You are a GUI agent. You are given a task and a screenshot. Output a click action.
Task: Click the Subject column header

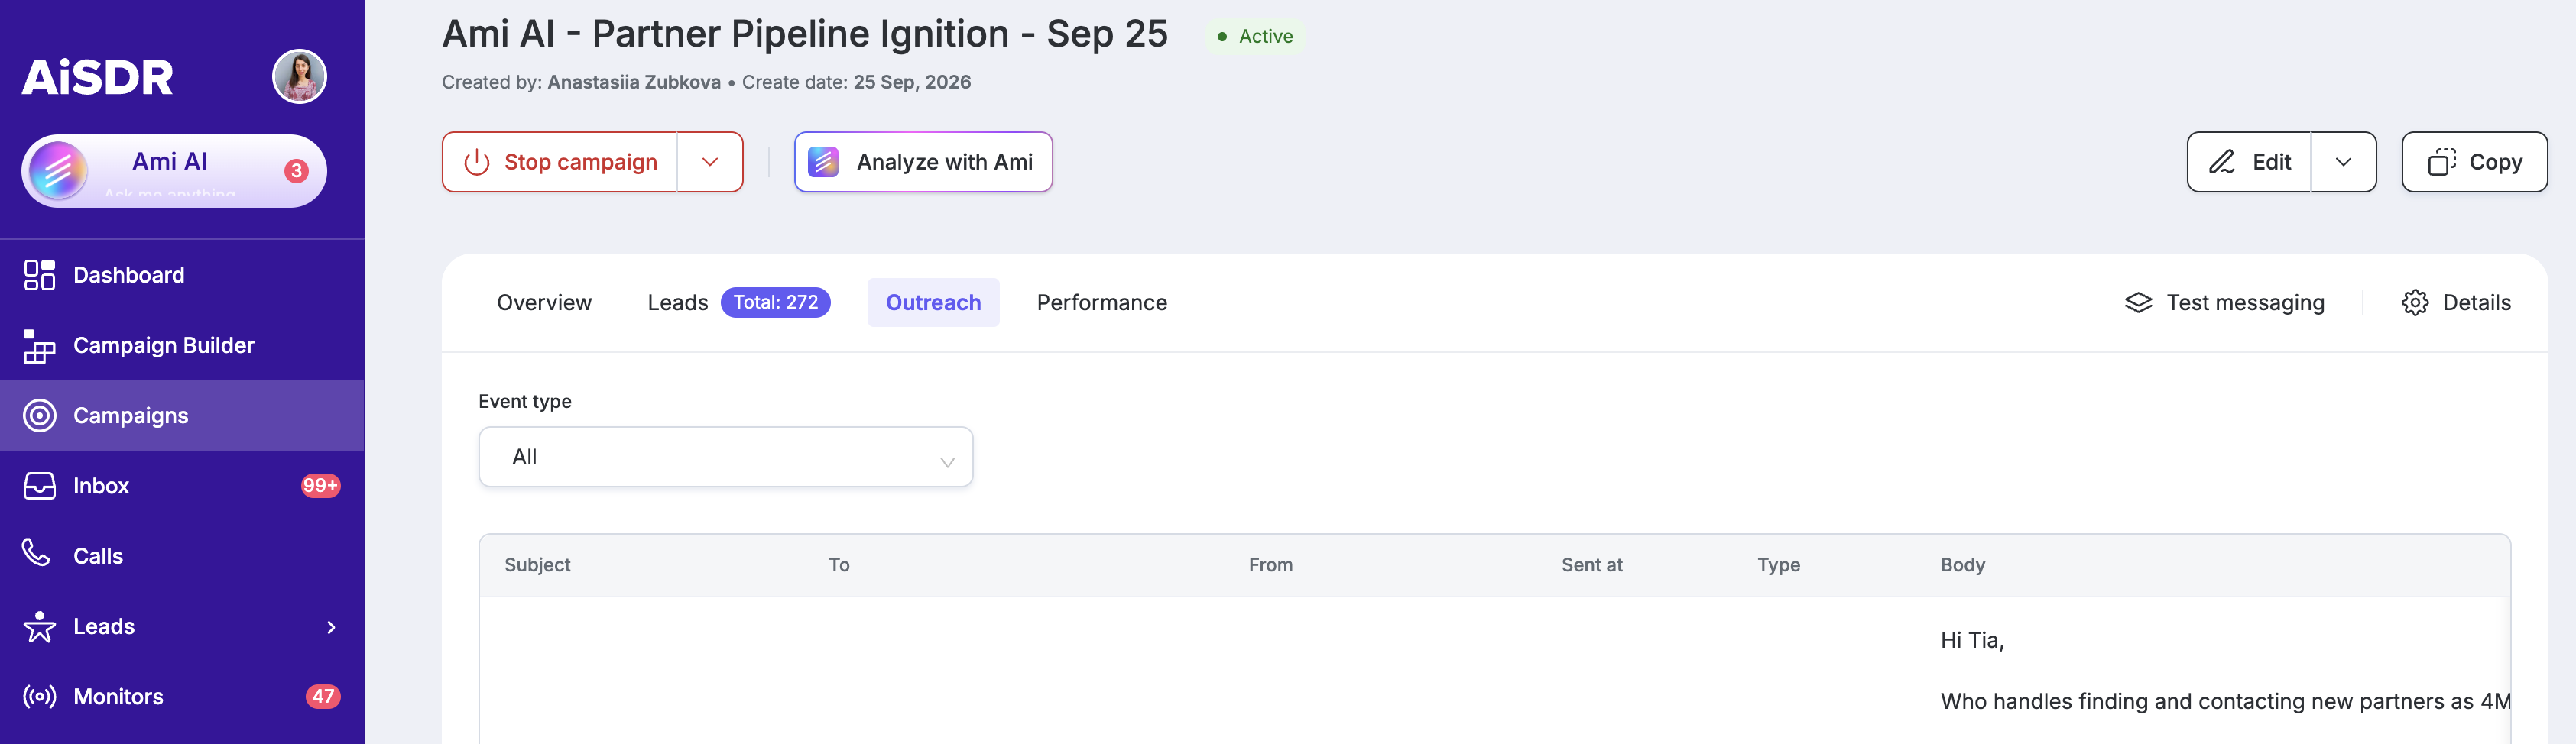click(537, 565)
